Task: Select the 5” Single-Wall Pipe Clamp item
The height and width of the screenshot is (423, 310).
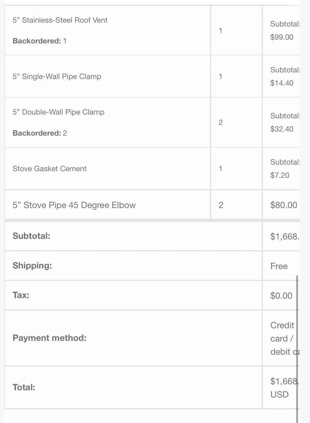Action: pos(57,76)
